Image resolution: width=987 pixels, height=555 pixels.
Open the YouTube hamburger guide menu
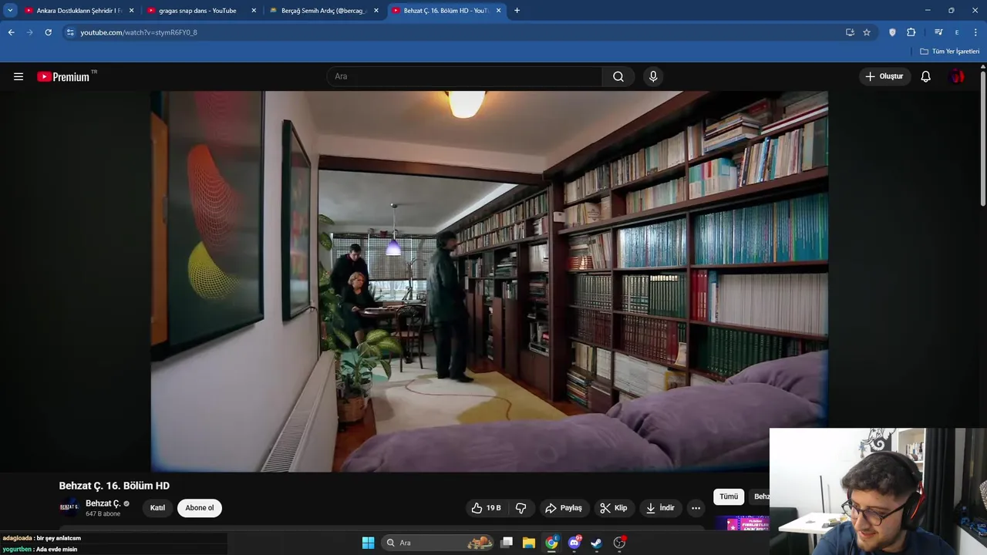point(19,76)
